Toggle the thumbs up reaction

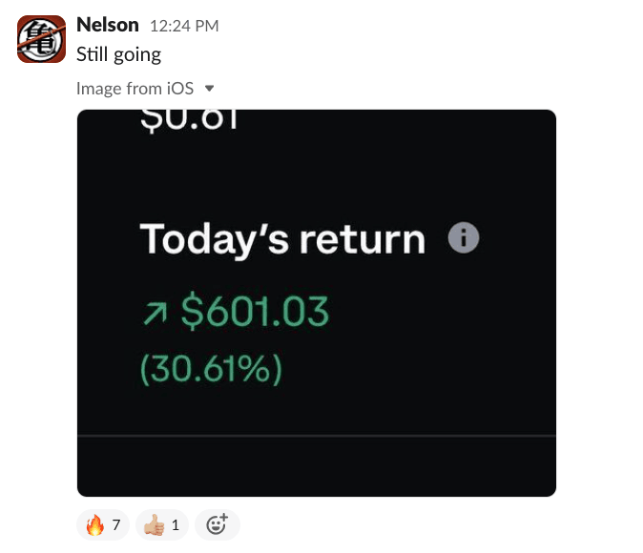[161, 524]
